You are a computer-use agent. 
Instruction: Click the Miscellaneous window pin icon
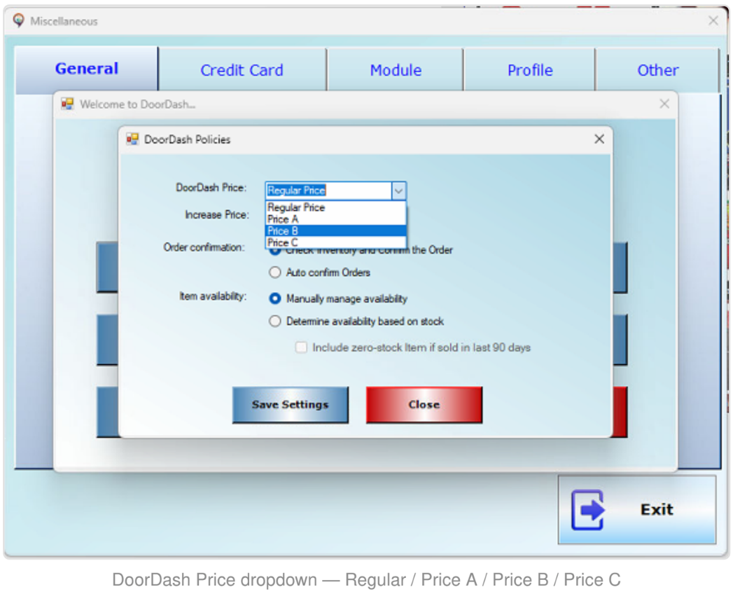pos(18,20)
